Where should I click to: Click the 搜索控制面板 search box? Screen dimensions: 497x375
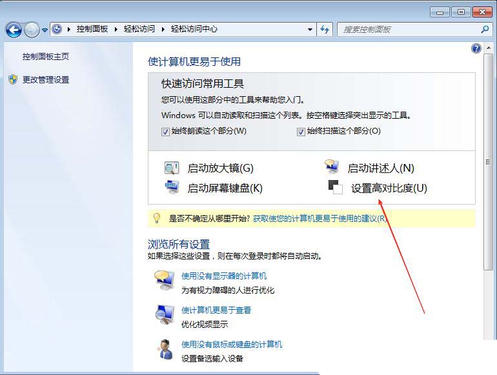pos(410,30)
